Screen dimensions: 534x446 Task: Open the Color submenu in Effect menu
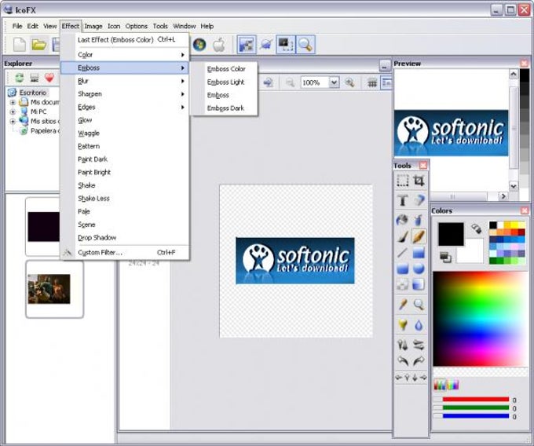pos(124,55)
